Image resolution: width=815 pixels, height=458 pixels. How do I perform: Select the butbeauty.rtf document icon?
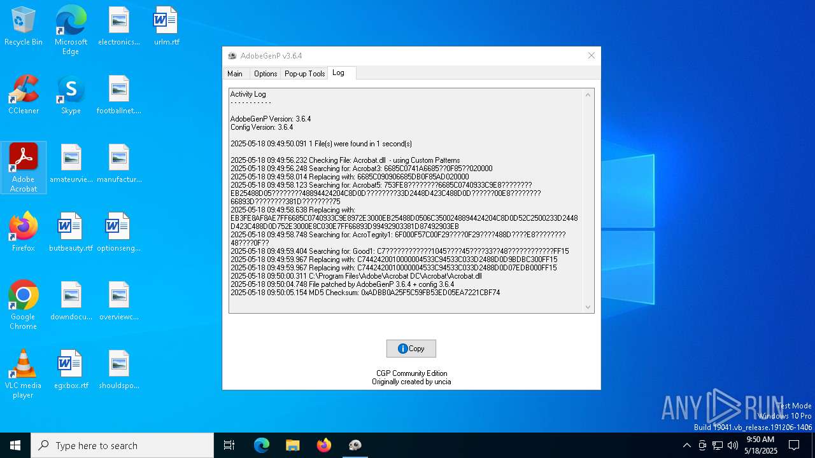pyautogui.click(x=71, y=232)
